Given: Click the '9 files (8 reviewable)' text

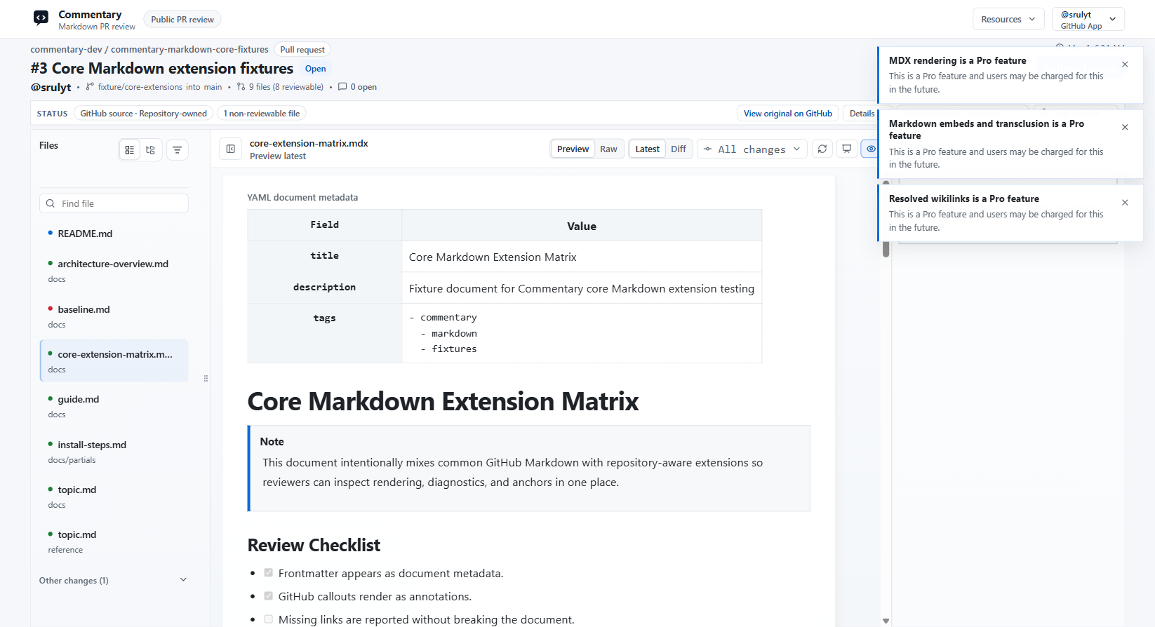Looking at the screenshot, I should point(286,87).
